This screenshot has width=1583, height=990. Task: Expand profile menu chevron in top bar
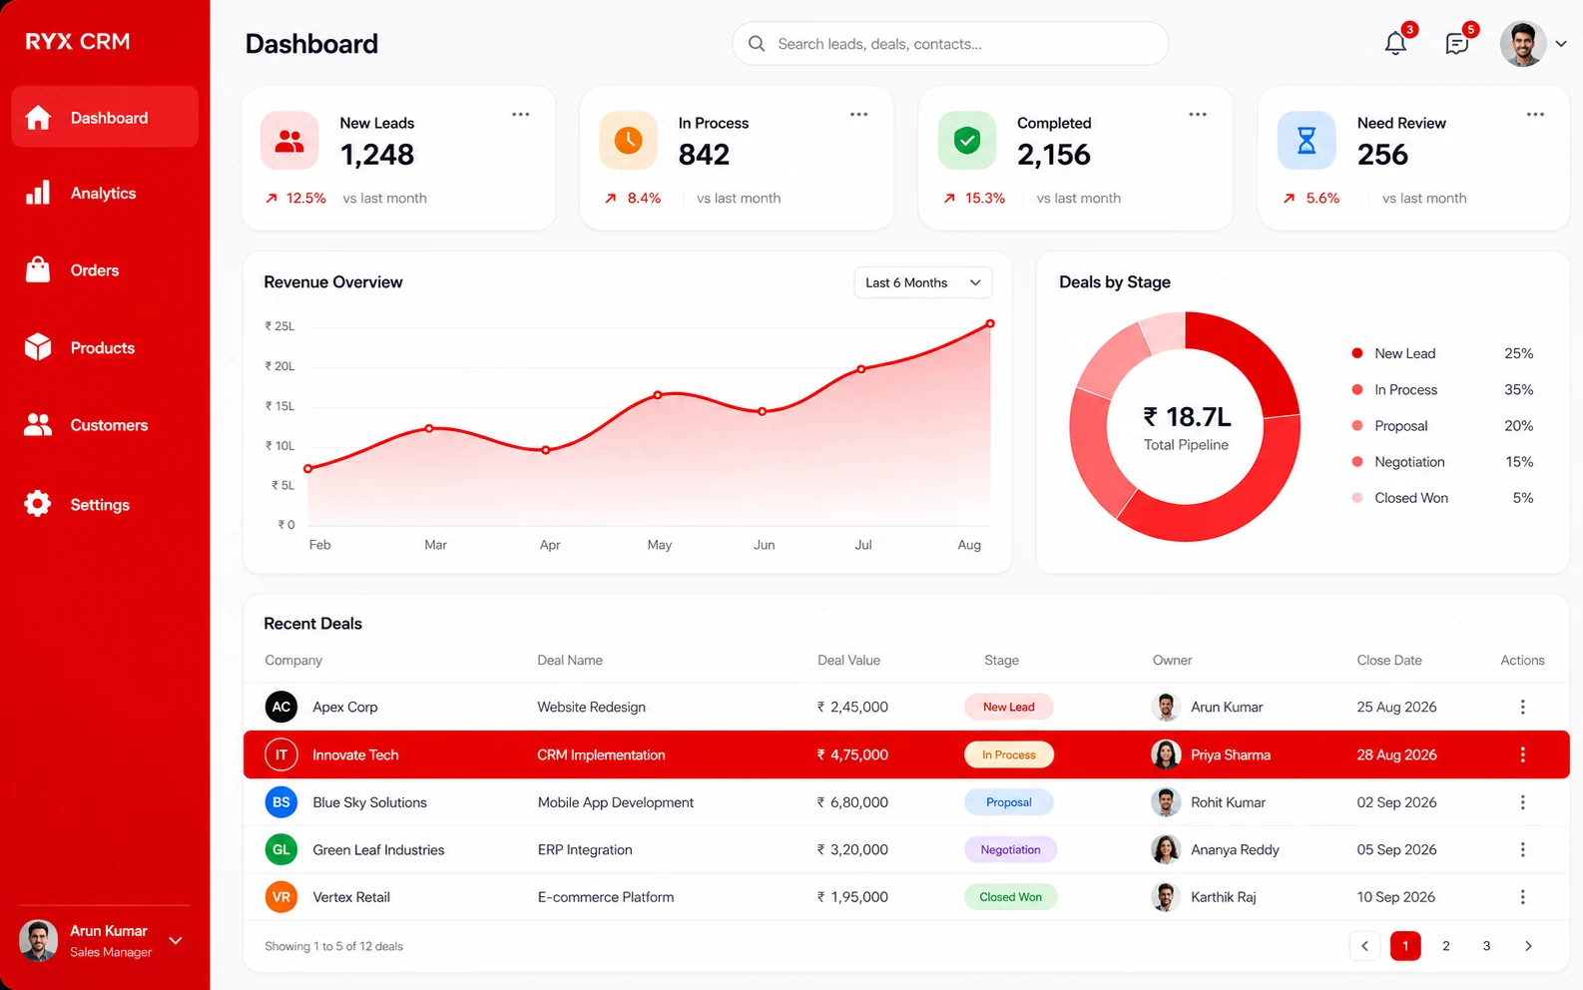click(x=1561, y=44)
